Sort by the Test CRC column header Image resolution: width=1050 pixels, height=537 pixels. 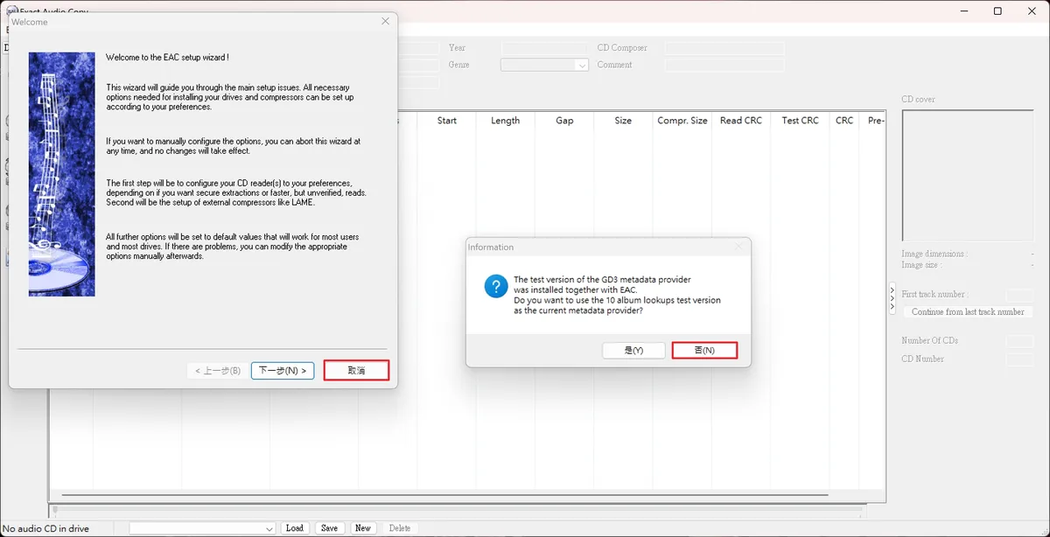[x=801, y=121]
